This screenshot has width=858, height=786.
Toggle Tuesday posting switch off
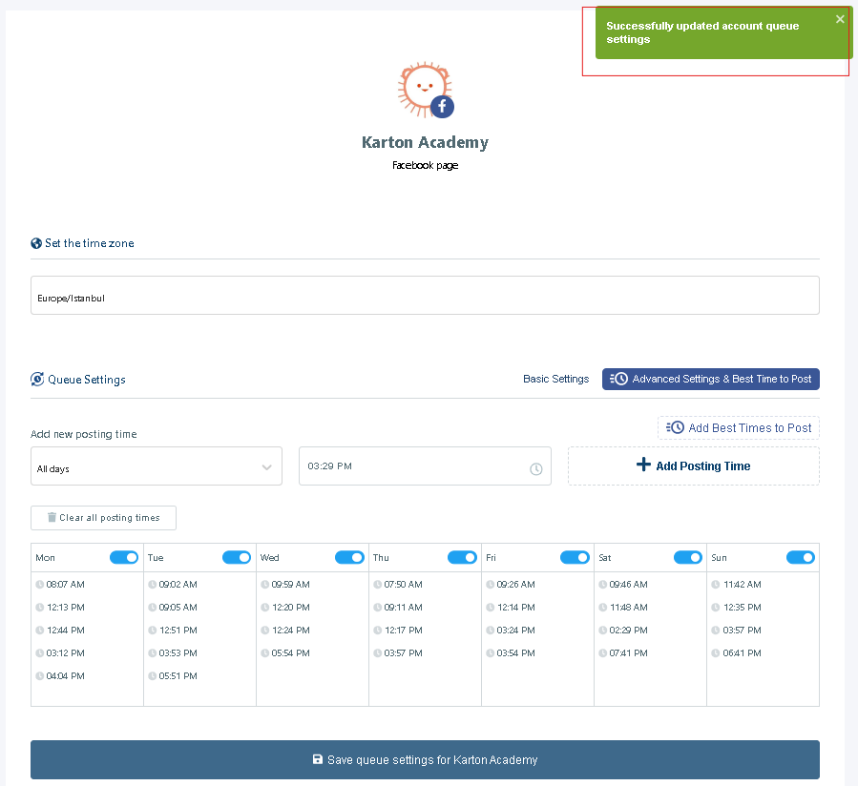click(x=237, y=557)
